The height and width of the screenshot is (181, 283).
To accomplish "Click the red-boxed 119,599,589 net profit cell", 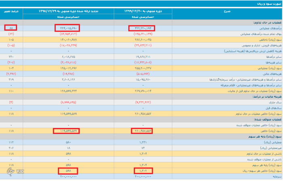I will [67, 132].
